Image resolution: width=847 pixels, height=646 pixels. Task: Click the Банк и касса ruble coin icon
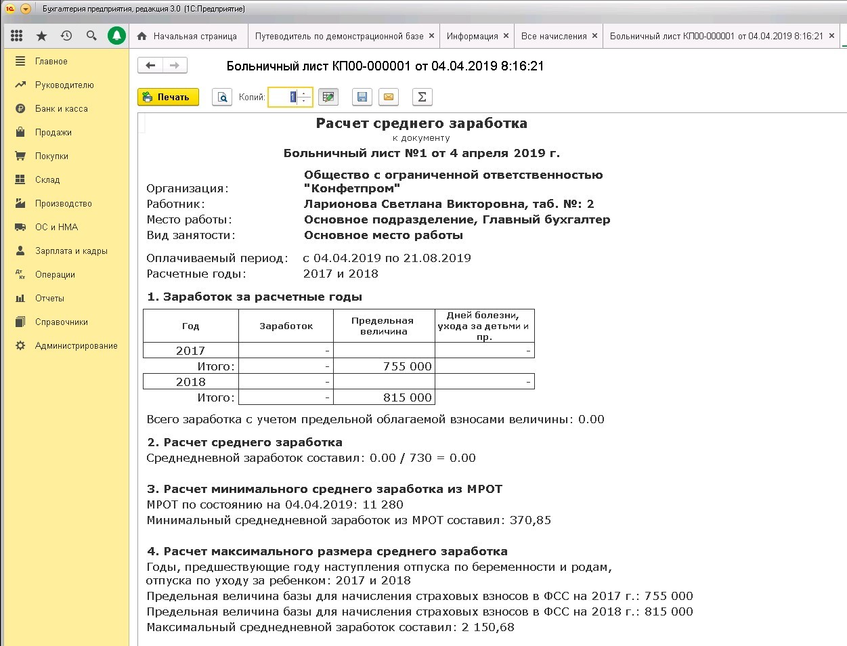pos(20,108)
